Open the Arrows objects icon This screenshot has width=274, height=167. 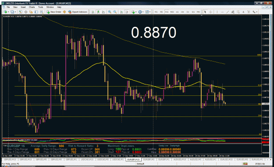coord(254,12)
